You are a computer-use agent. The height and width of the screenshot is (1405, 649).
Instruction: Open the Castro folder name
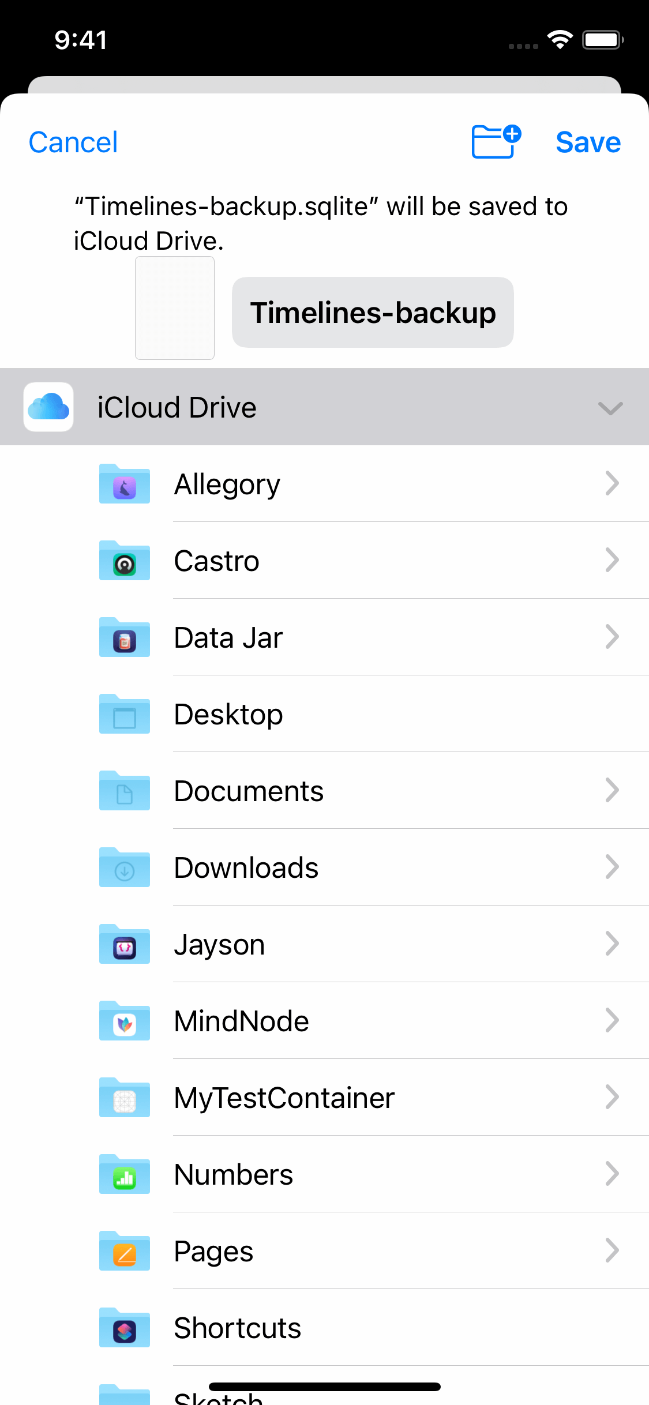click(x=217, y=561)
